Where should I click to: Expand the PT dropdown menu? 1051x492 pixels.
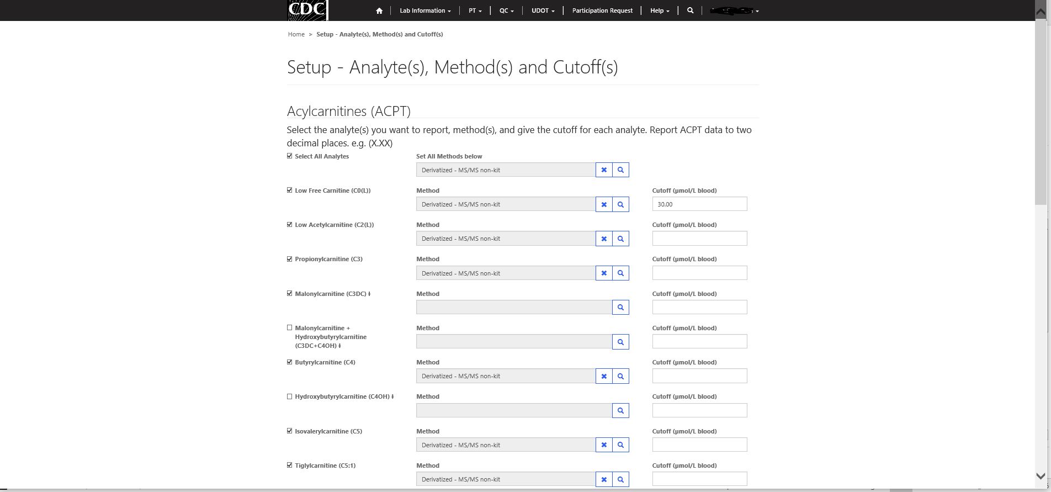click(x=475, y=10)
